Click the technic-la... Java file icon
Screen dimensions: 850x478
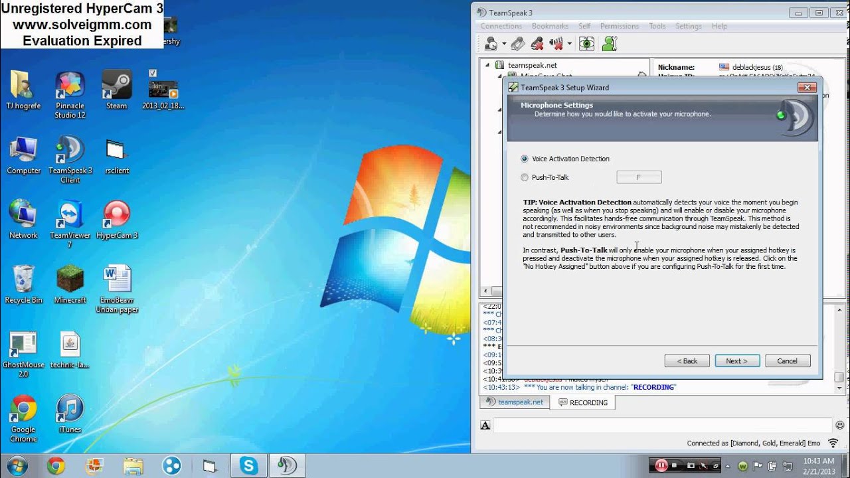[x=70, y=350]
